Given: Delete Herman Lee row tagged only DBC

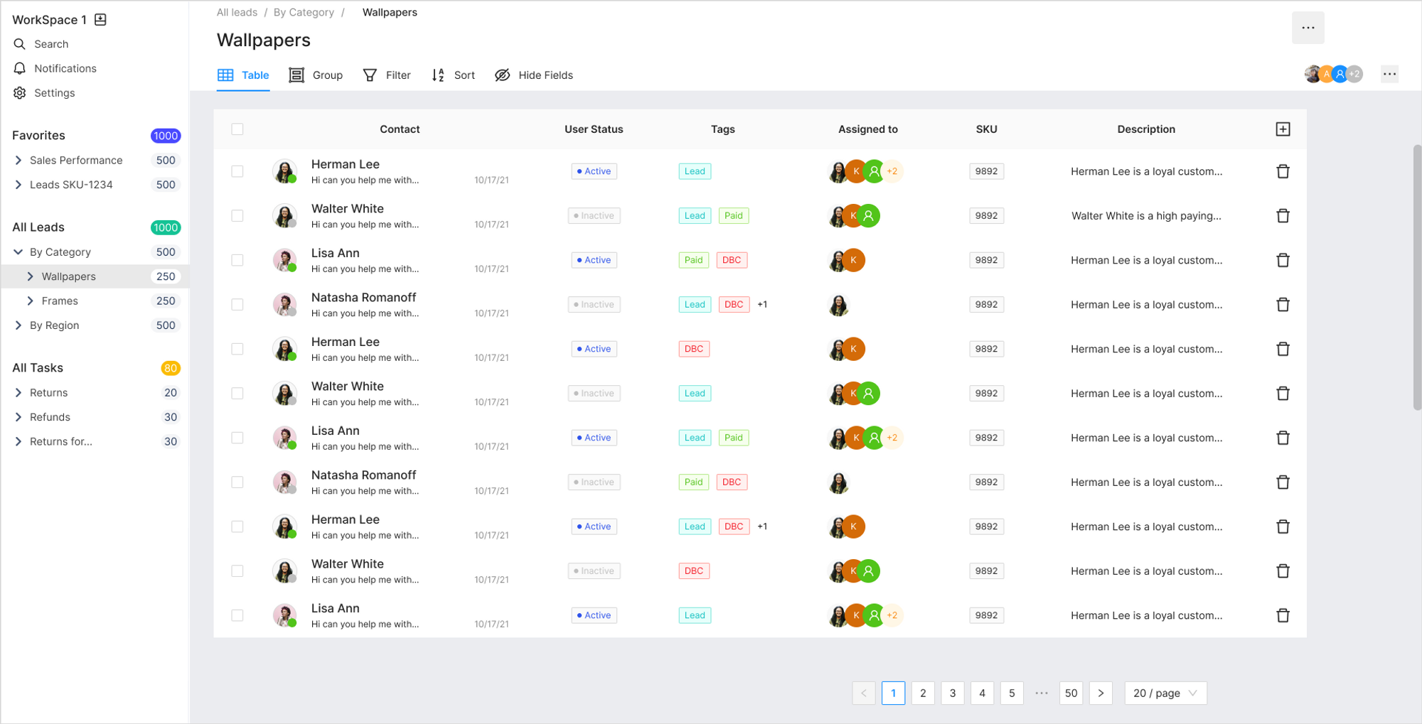Looking at the screenshot, I should click(x=1283, y=349).
